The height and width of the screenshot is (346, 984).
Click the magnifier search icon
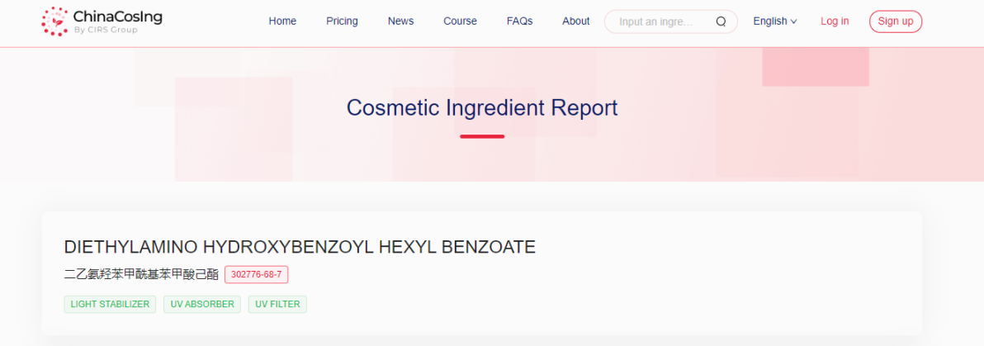721,21
